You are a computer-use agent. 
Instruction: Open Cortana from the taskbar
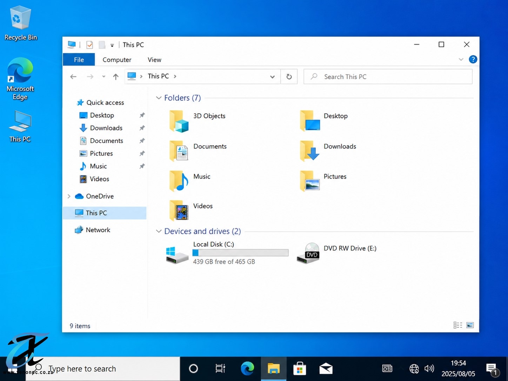193,369
